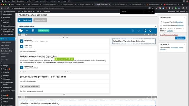Collapse the WPBakery Page Builder panel

(x=155, y=26)
